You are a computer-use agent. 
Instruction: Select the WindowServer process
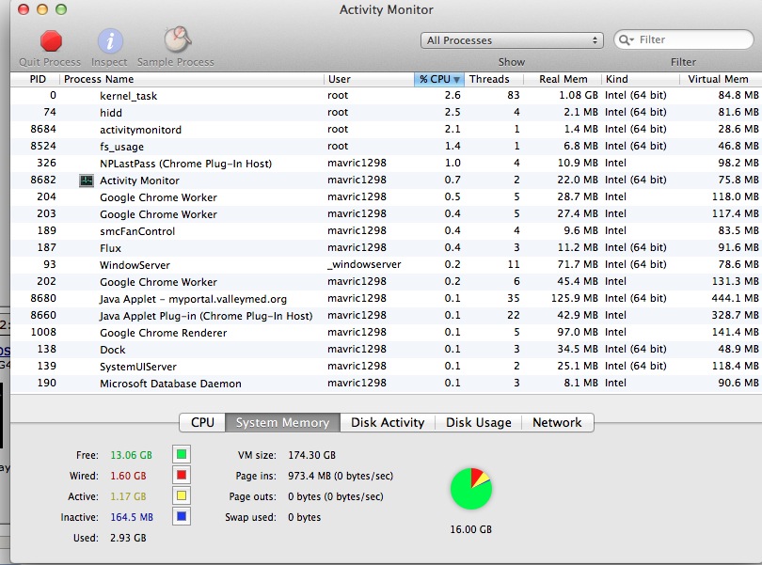pyautogui.click(x=387, y=265)
